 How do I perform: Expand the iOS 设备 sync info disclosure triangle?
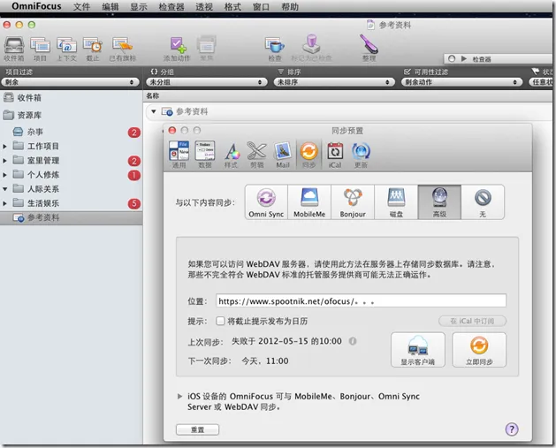(x=179, y=396)
